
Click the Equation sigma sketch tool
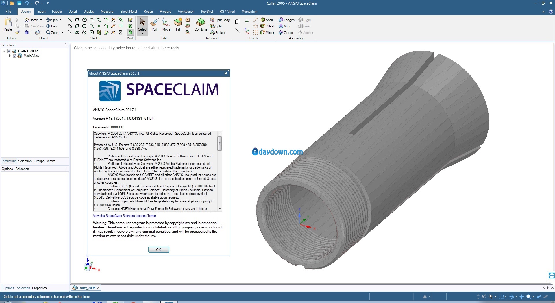[x=120, y=32]
